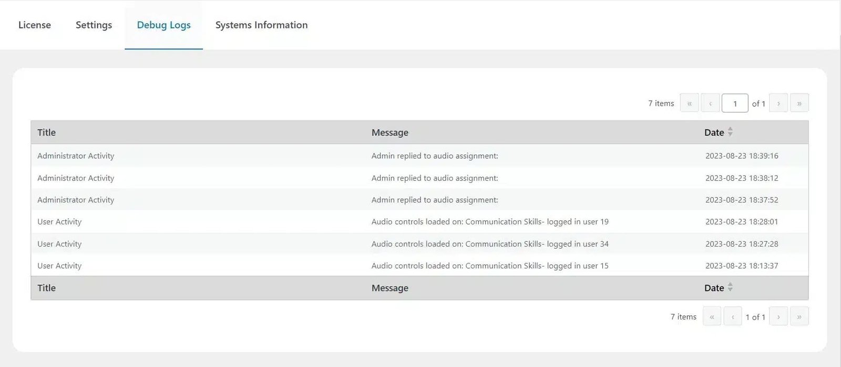Go to previous page in top pagination
Viewport: 841px width, 367px height.
(710, 103)
